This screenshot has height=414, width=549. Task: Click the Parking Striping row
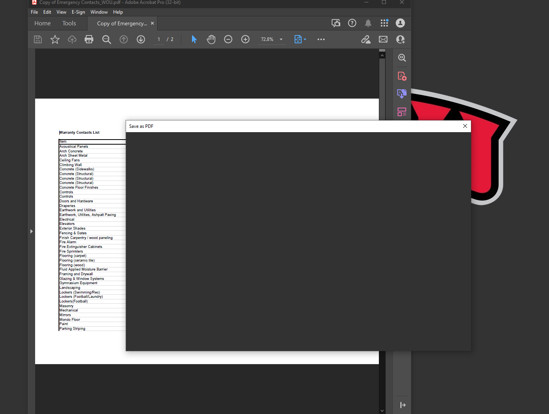(x=92, y=329)
